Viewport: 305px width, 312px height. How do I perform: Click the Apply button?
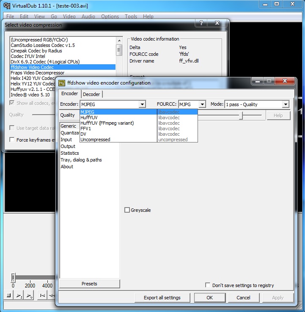pyautogui.click(x=278, y=298)
